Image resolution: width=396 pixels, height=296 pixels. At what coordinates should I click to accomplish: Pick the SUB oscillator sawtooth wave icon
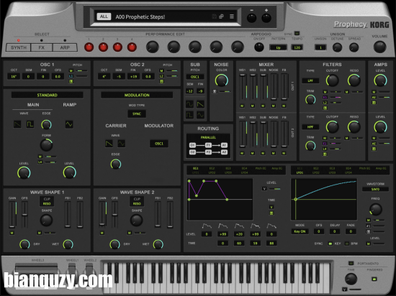tap(200, 104)
